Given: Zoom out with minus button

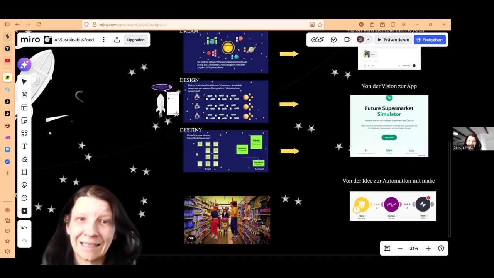Looking at the screenshot, I should 400,248.
